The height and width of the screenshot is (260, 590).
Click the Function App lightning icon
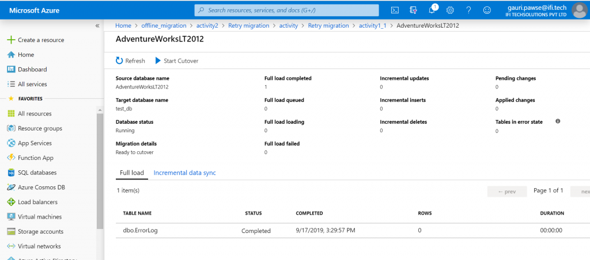coord(12,158)
